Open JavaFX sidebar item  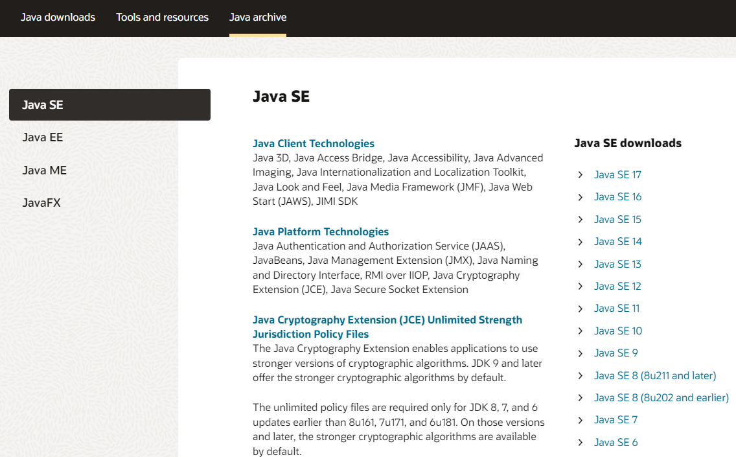pos(41,203)
